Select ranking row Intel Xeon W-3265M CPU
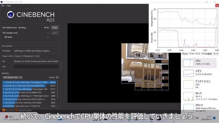Screen dimensions: 219x123 29,86
